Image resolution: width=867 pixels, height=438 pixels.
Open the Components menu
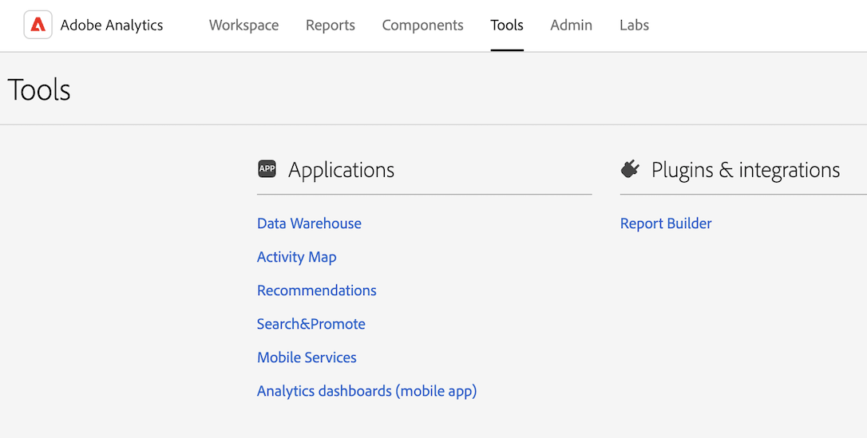pos(422,26)
